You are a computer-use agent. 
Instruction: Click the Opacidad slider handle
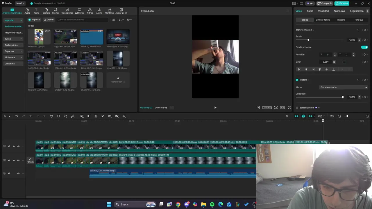[x=343, y=97]
